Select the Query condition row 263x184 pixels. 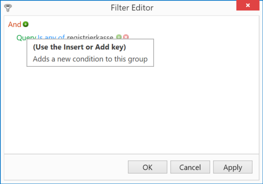coord(73,37)
